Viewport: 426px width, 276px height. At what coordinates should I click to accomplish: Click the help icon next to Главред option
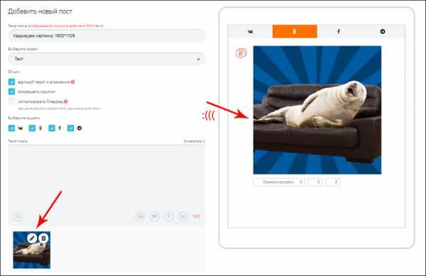(x=66, y=101)
